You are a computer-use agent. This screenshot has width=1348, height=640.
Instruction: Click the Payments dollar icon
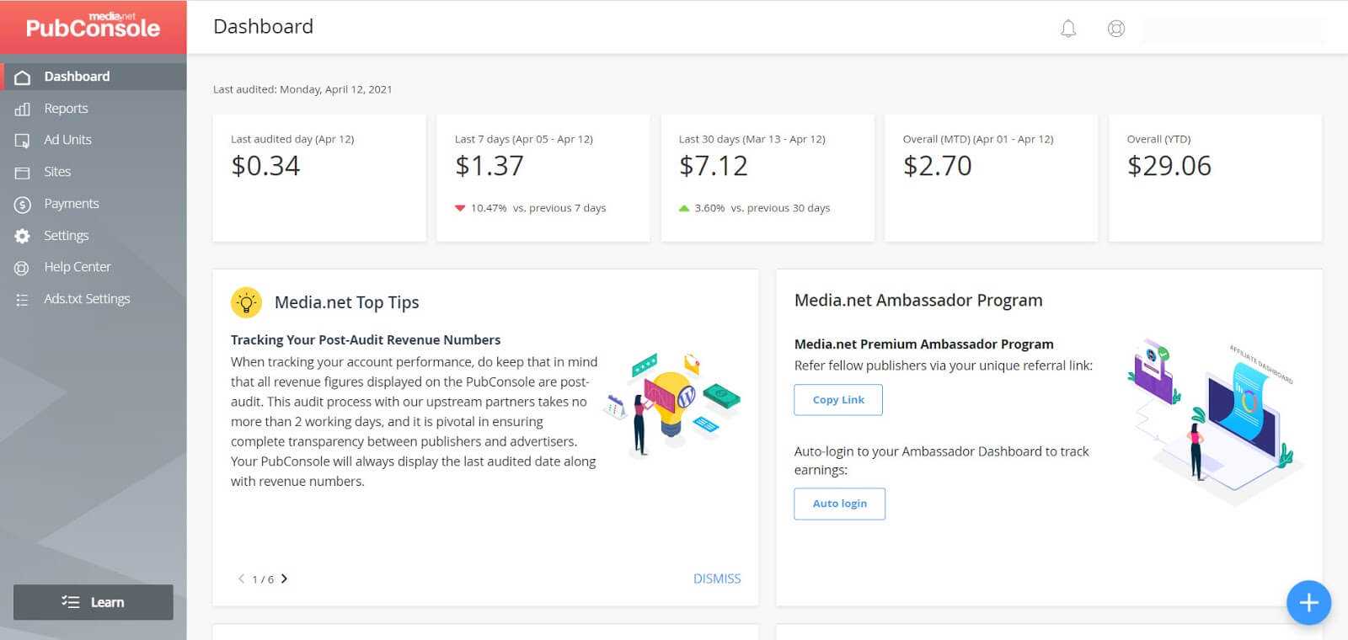click(x=23, y=205)
